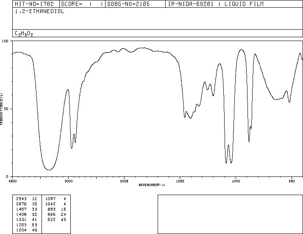Click the 4000 wavenumber axis label
This screenshot has width=303, height=234.
(13, 181)
